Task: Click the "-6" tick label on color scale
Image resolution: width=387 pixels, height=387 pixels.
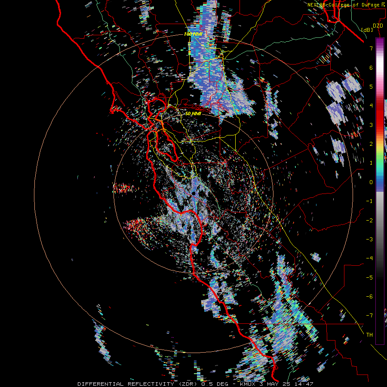Action: tap(369, 296)
